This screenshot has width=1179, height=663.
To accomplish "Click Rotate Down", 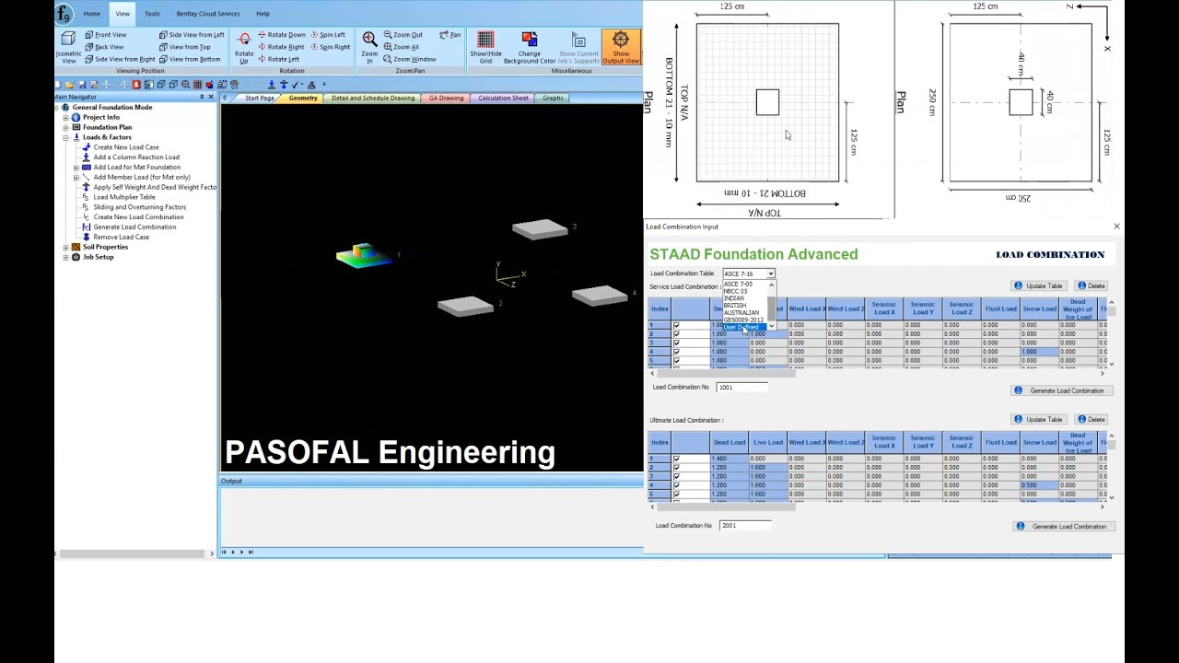I will [x=281, y=35].
